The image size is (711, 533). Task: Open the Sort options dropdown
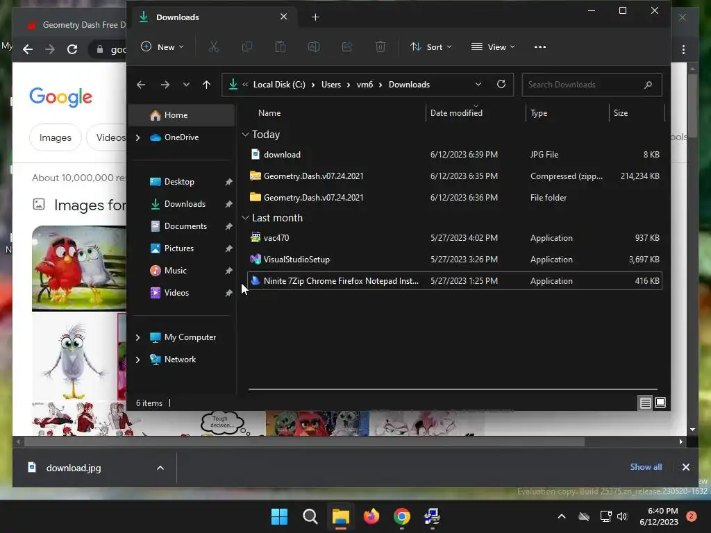[x=430, y=46]
